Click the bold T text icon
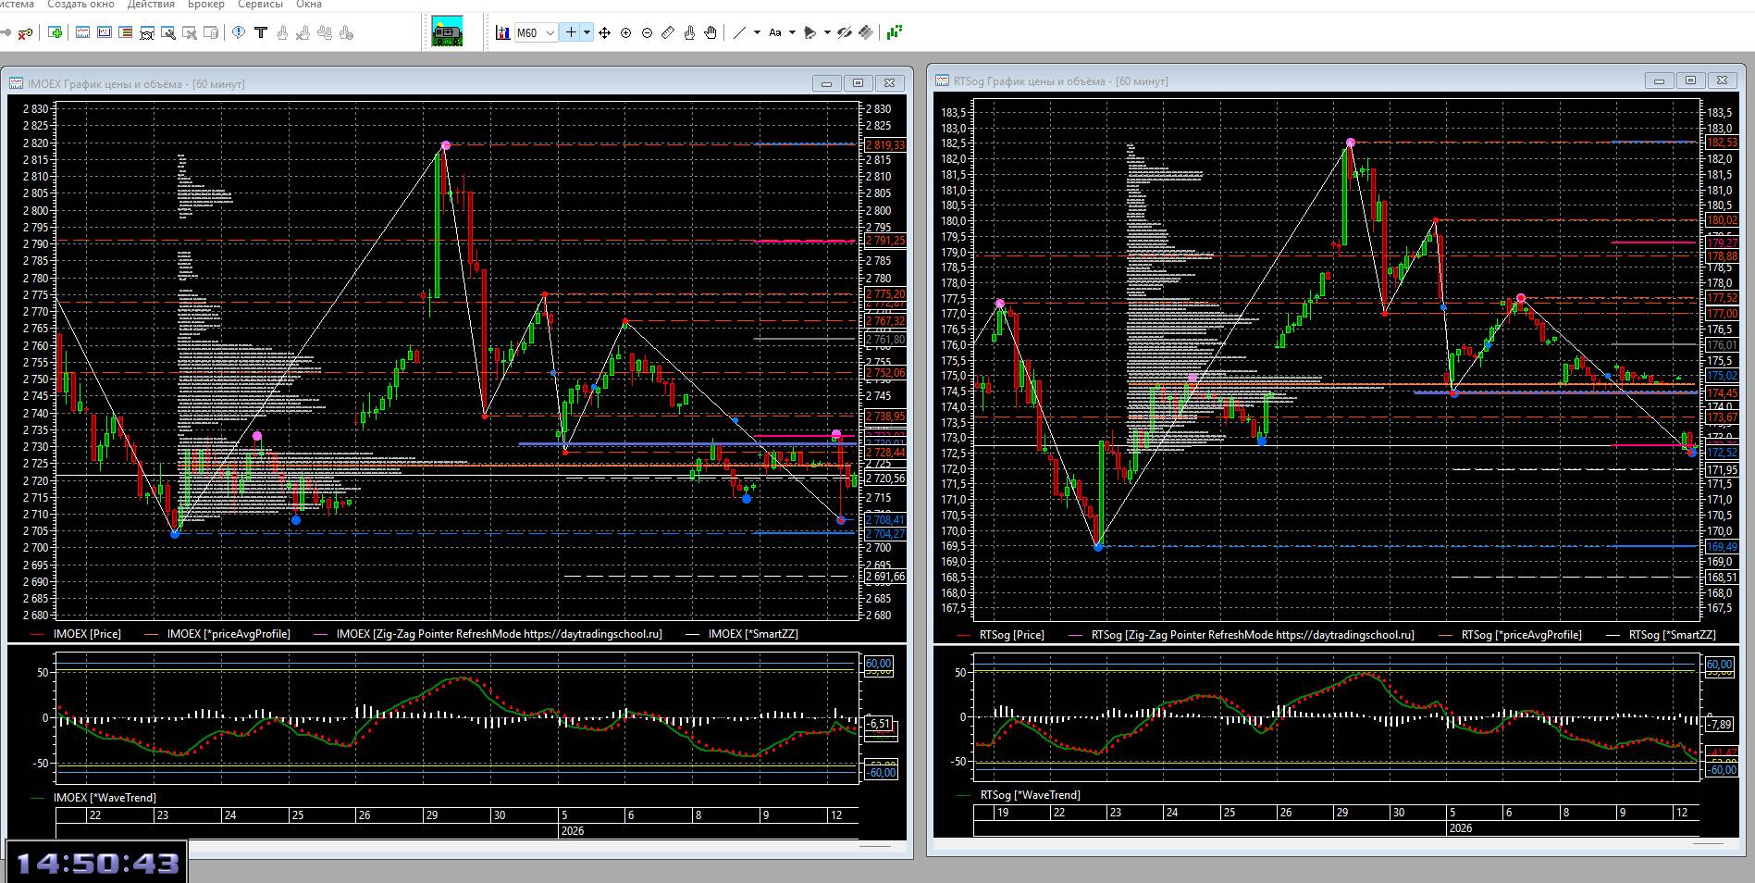 click(x=261, y=33)
